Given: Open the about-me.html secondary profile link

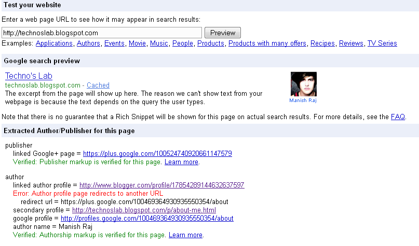Looking at the screenshot, I should [144, 210].
